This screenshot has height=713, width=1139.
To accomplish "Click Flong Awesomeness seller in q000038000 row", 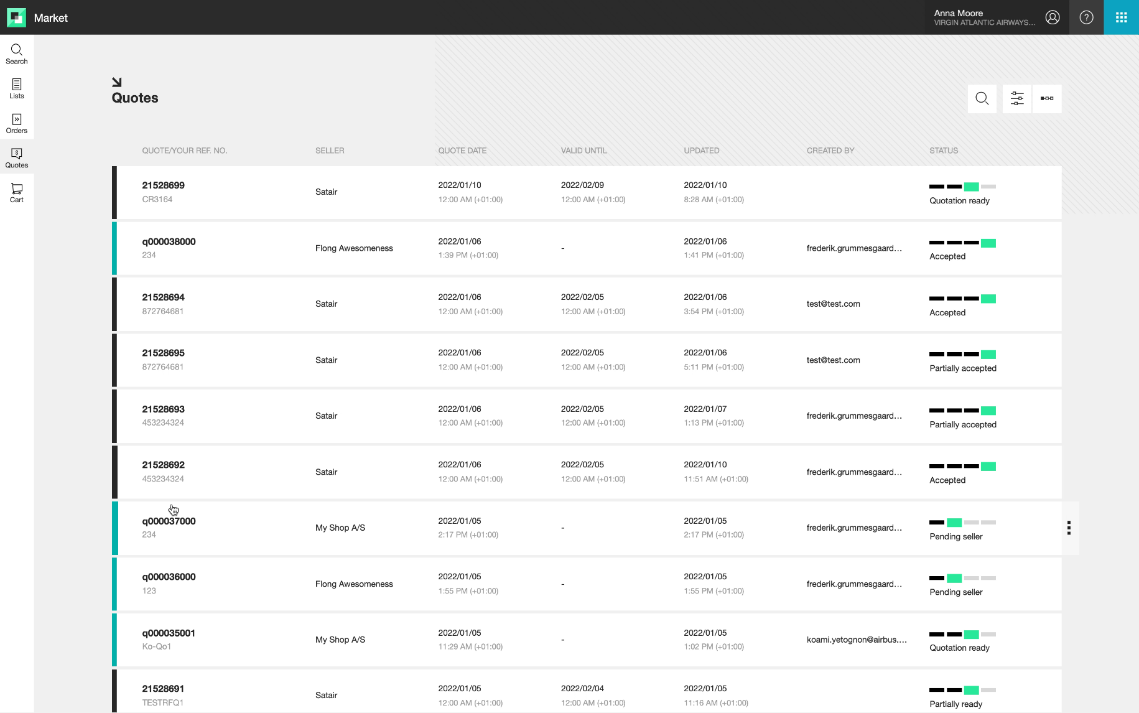I will [x=354, y=248].
